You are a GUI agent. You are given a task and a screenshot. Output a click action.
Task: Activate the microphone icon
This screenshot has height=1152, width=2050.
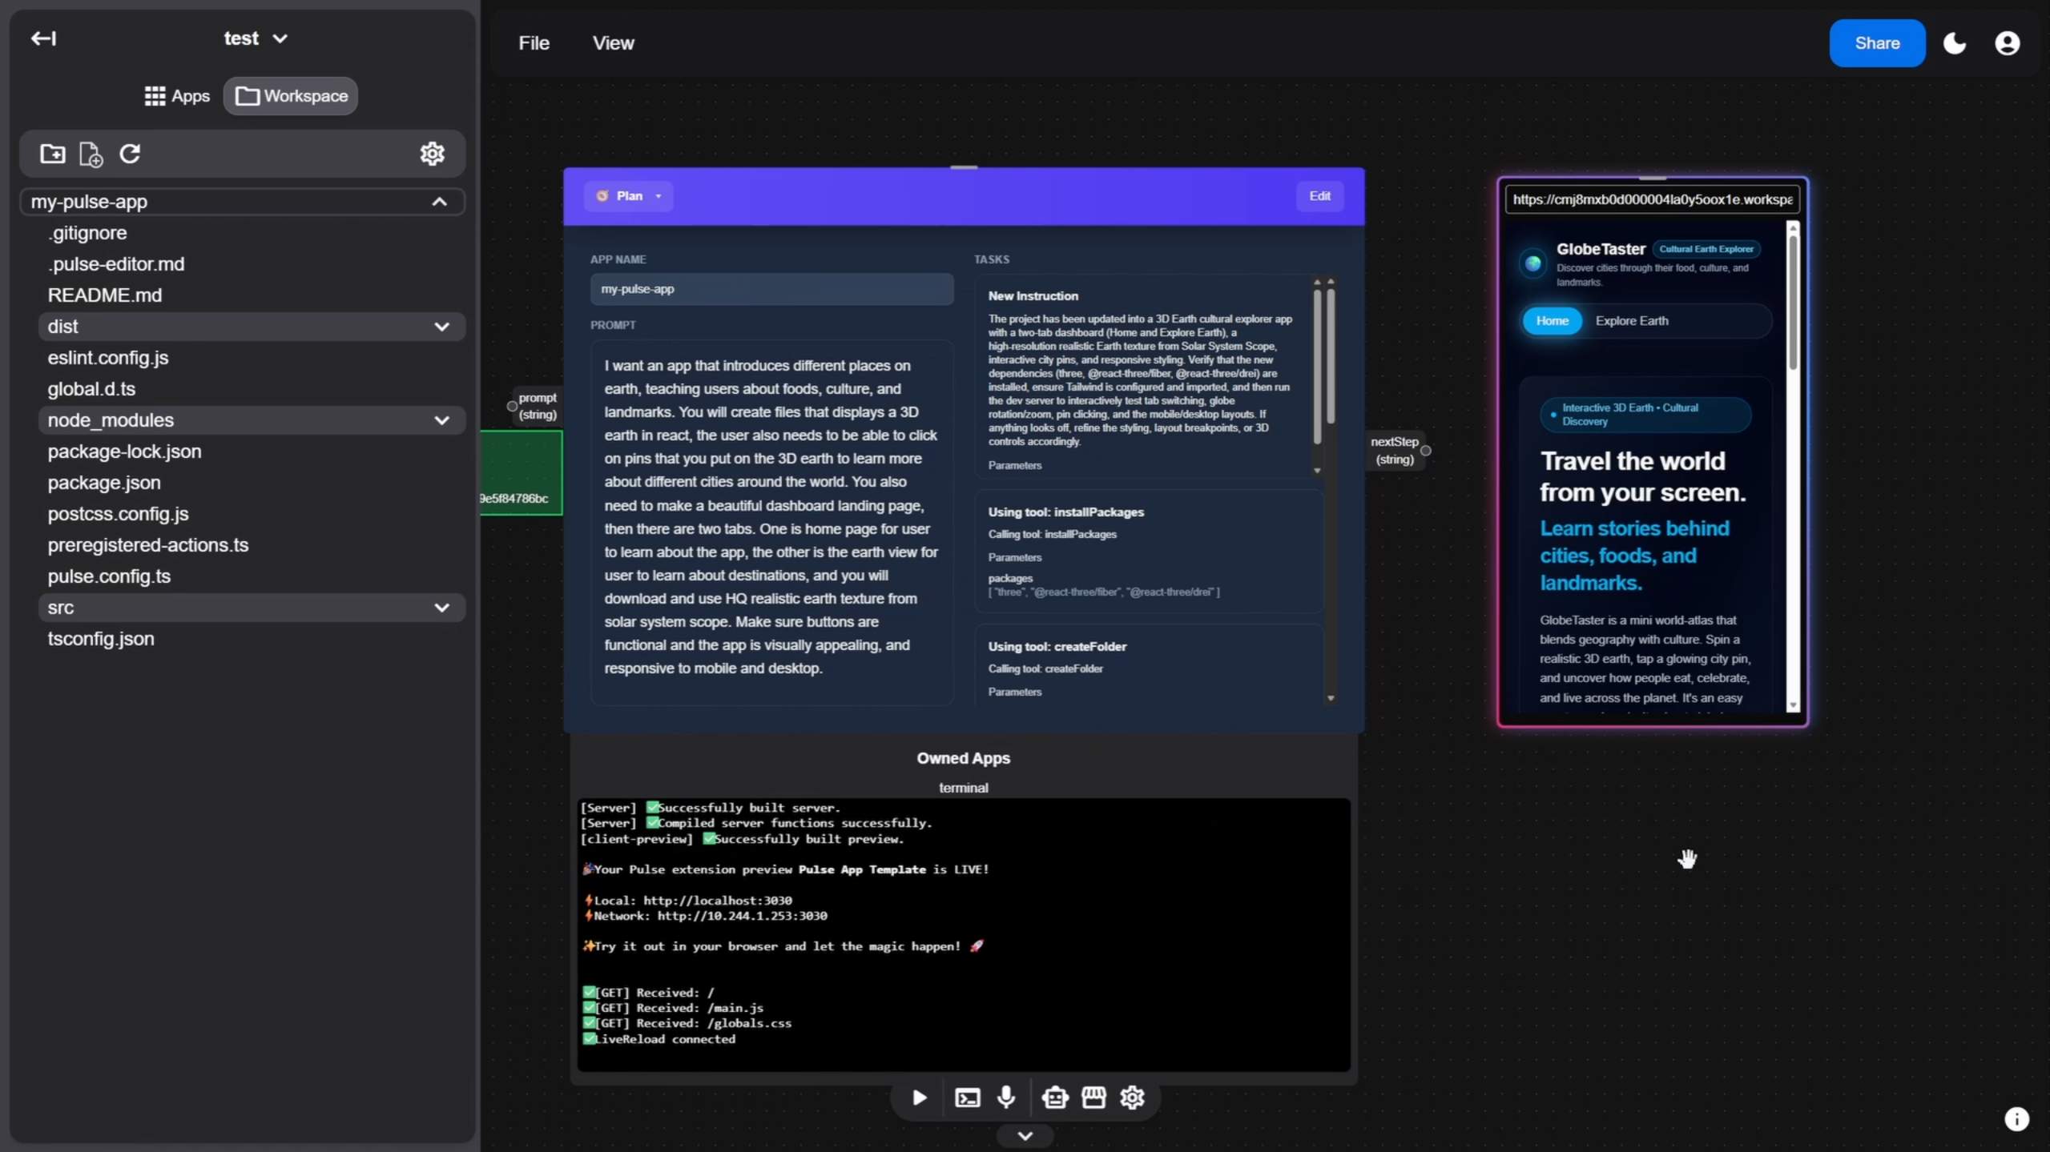[1006, 1098]
